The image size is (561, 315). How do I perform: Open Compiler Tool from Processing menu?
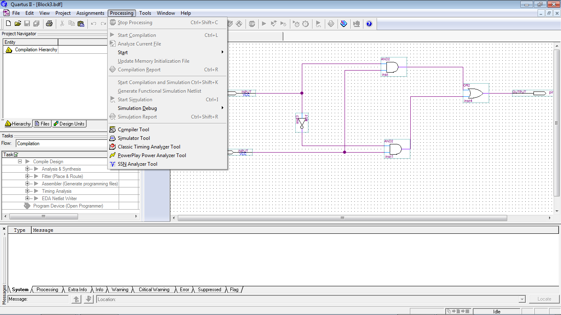(133, 130)
